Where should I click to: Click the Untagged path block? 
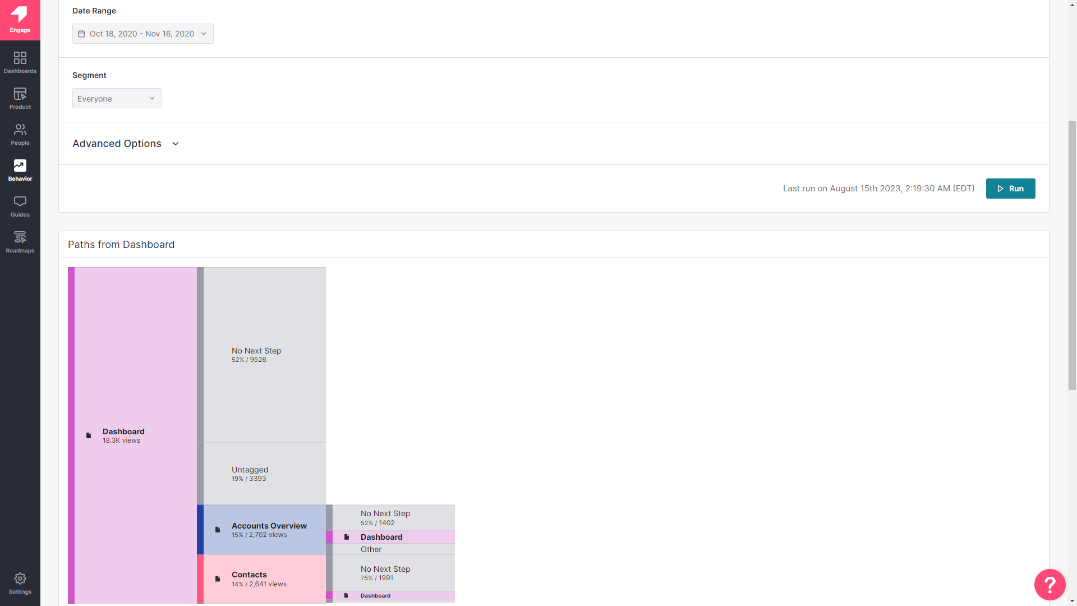pos(264,474)
